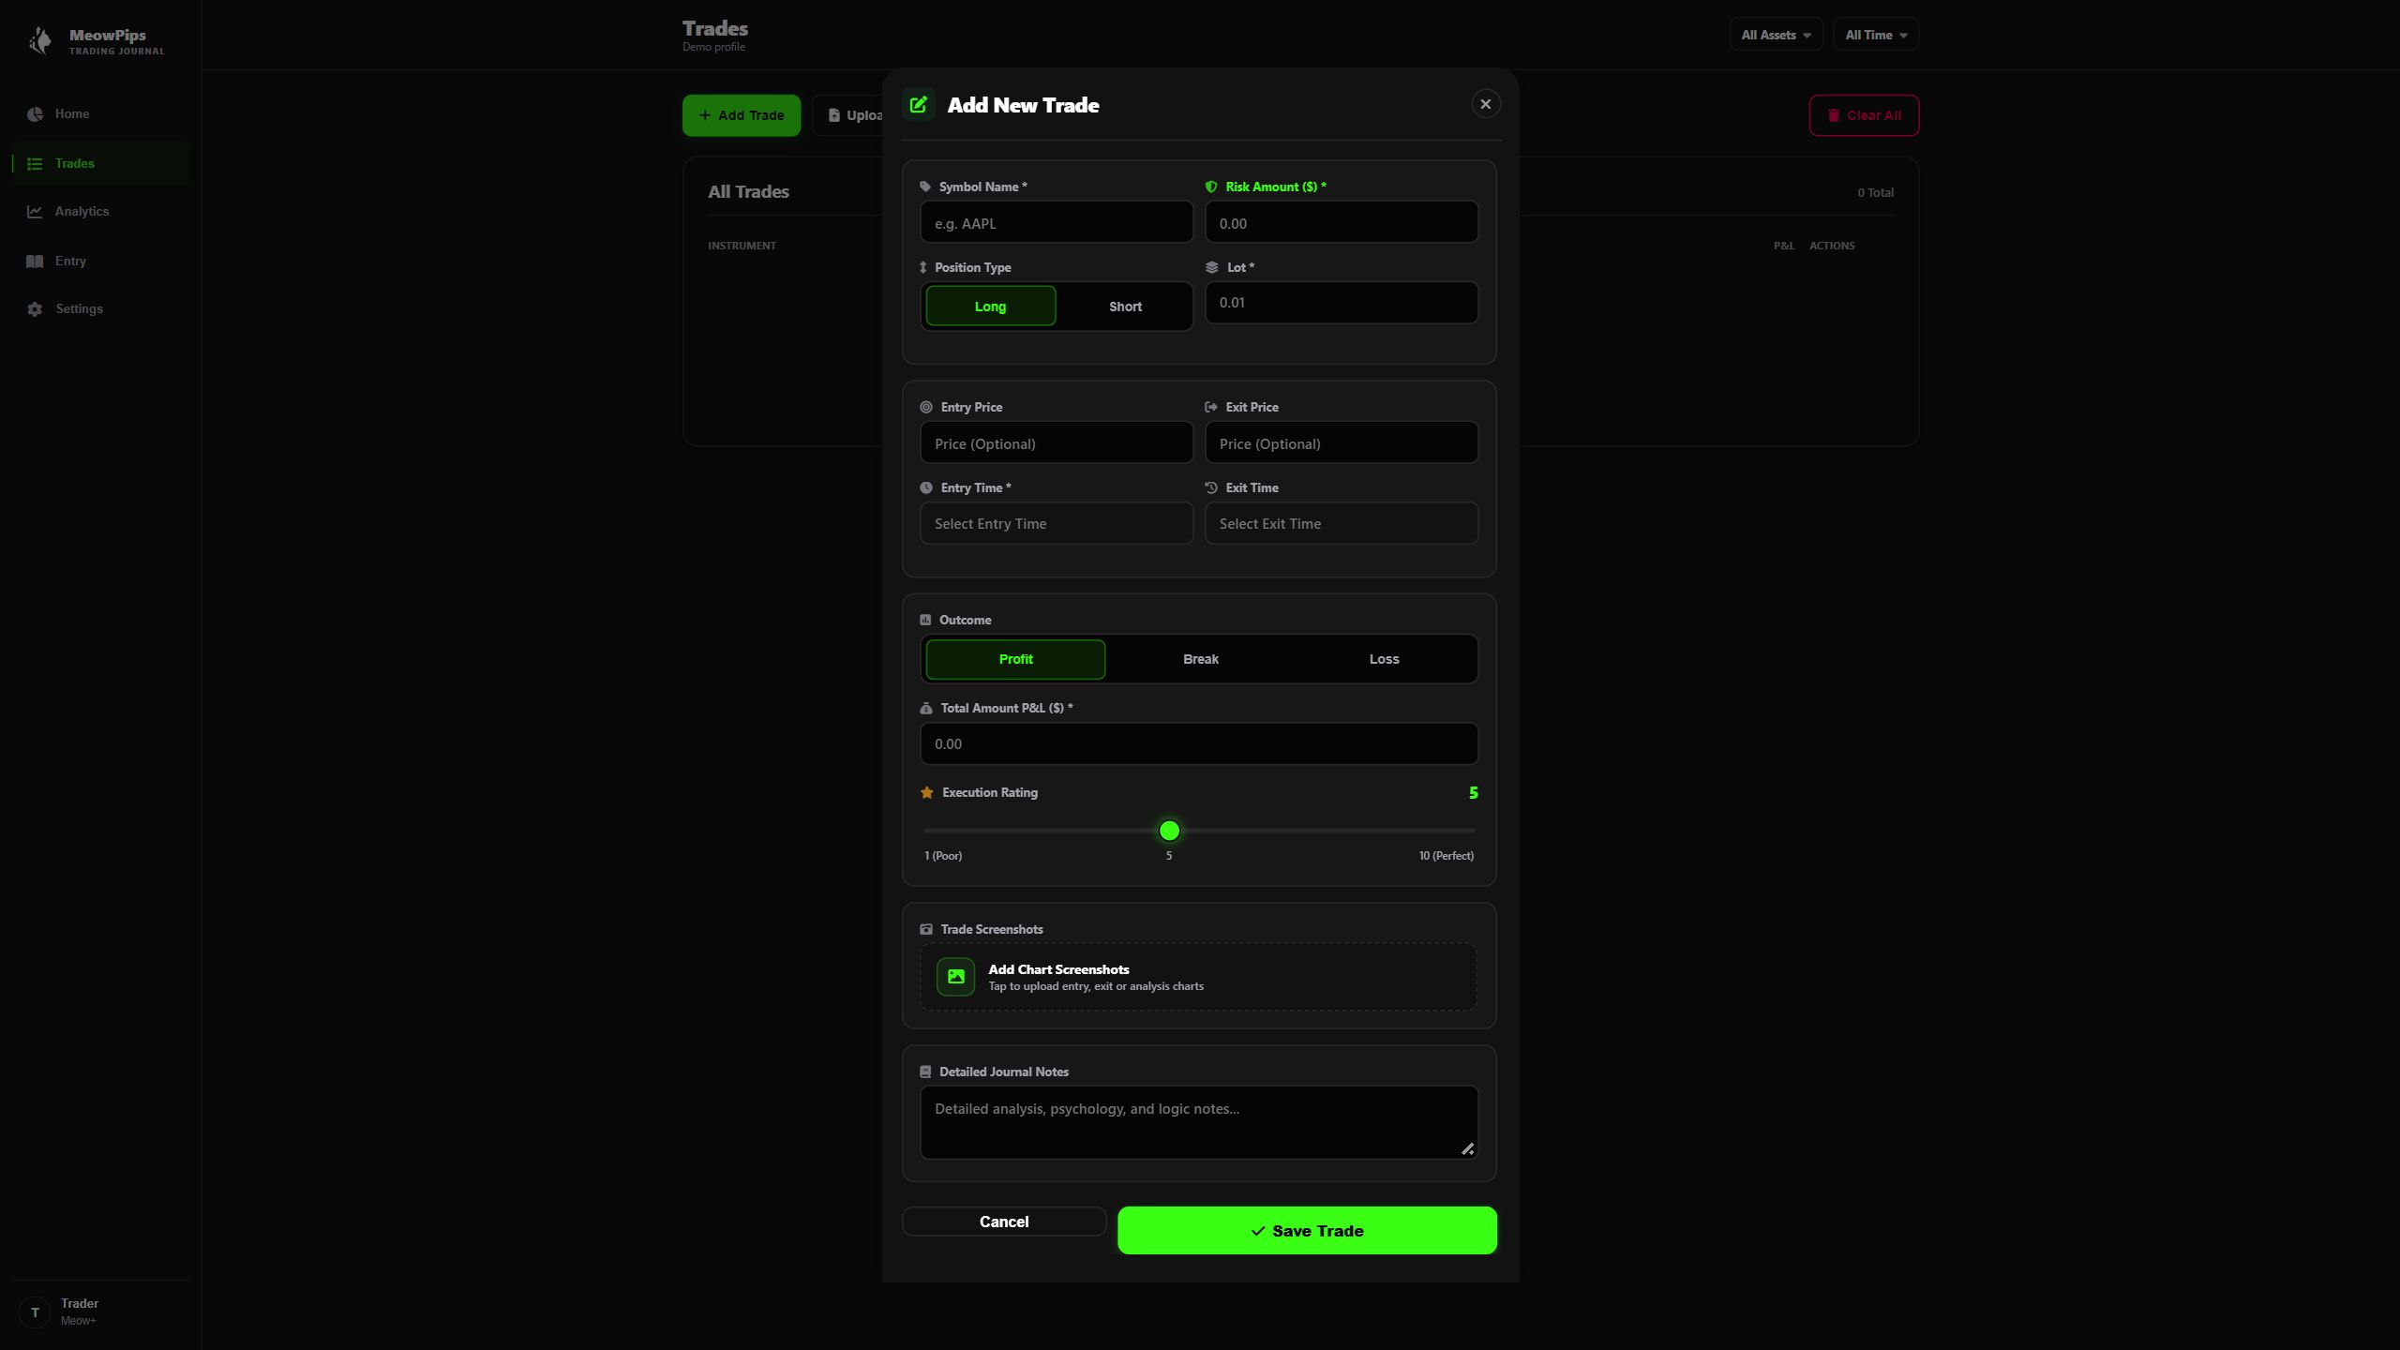Viewport: 2400px width, 1350px height.
Task: Set outcome to Loss
Action: [x=1384, y=660]
